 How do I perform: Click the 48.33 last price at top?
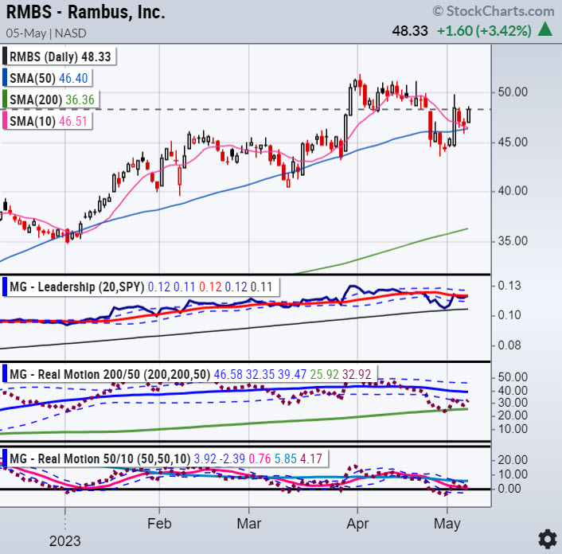pos(411,30)
